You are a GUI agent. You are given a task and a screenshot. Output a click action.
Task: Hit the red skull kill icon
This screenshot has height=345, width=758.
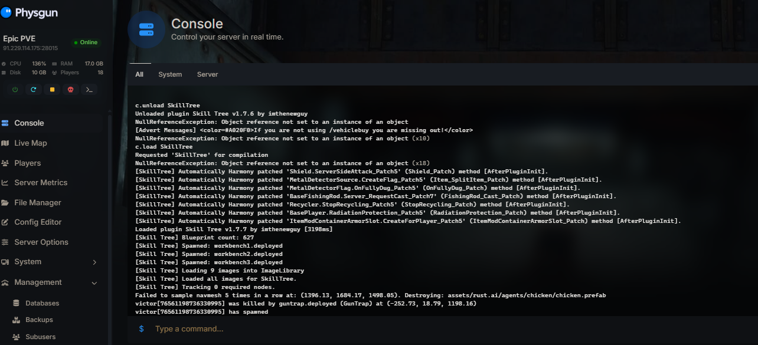[70, 90]
